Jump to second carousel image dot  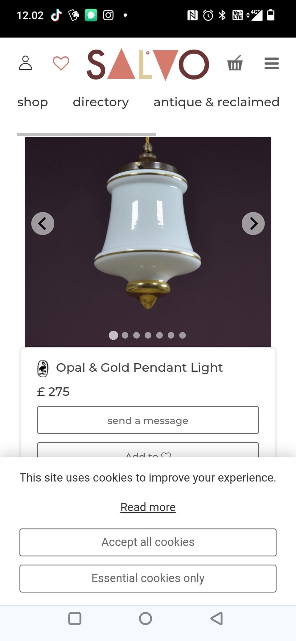click(125, 335)
